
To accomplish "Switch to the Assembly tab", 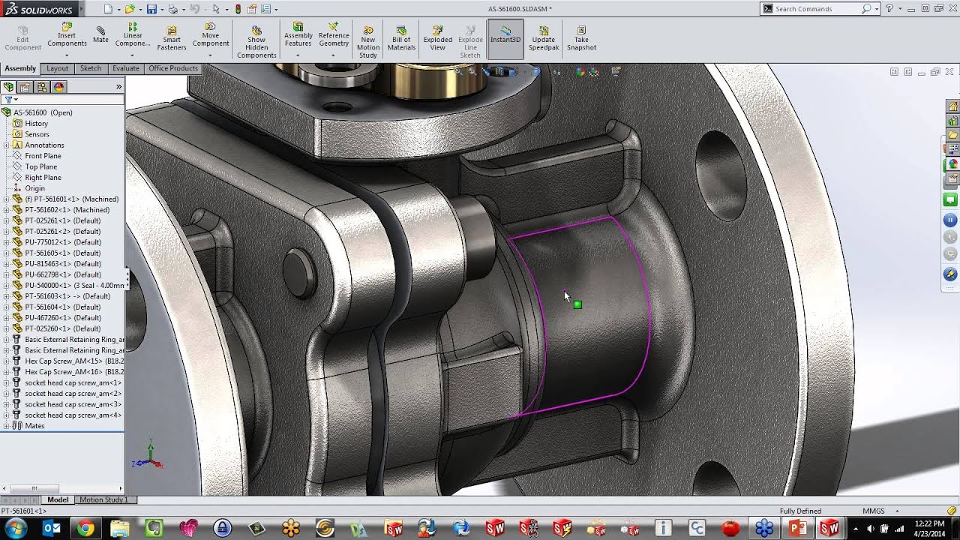I will coord(20,68).
